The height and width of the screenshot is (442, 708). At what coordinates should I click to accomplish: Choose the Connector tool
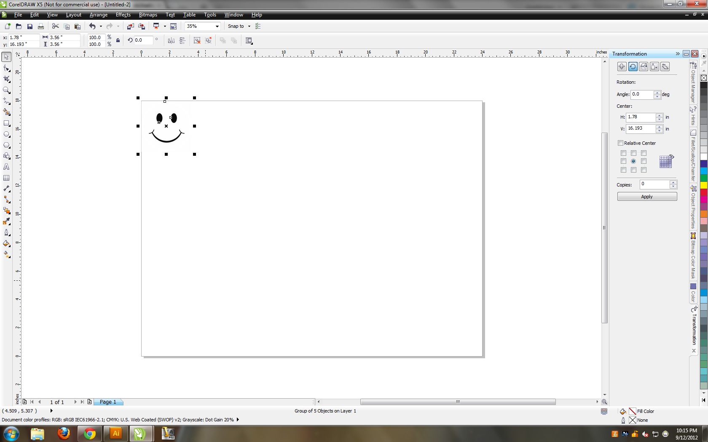6,200
